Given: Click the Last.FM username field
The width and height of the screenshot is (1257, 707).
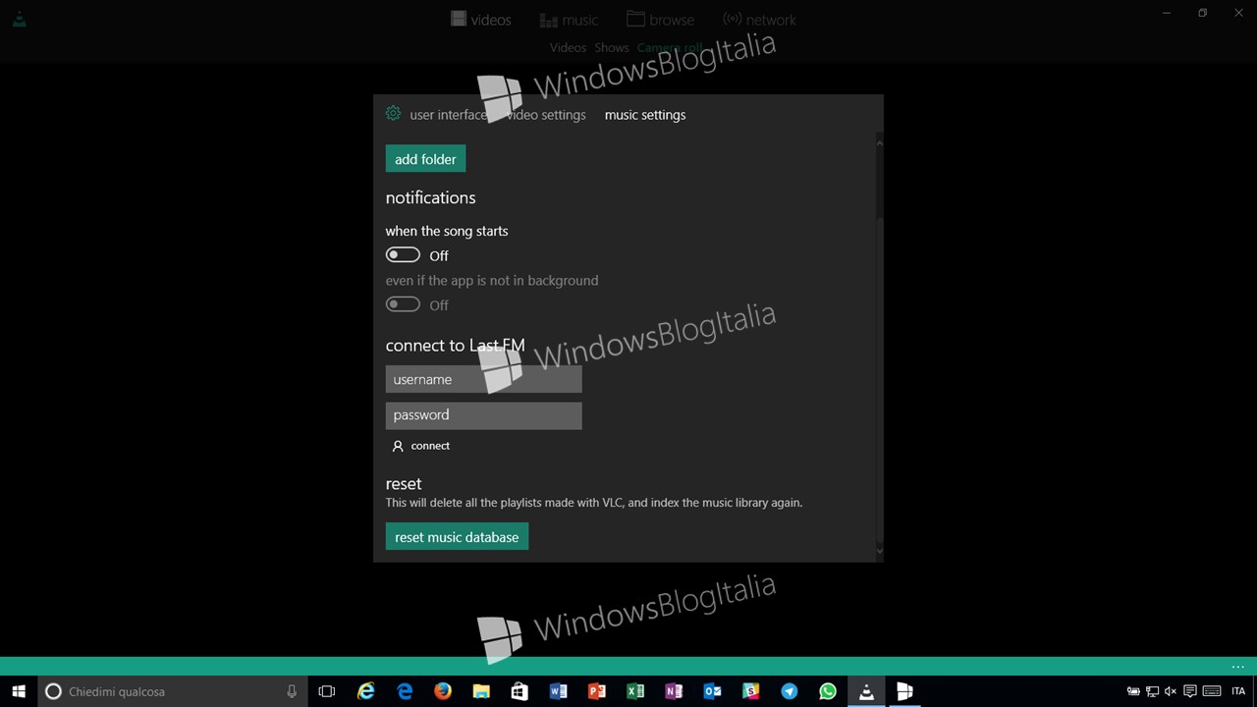Looking at the screenshot, I should tap(483, 379).
